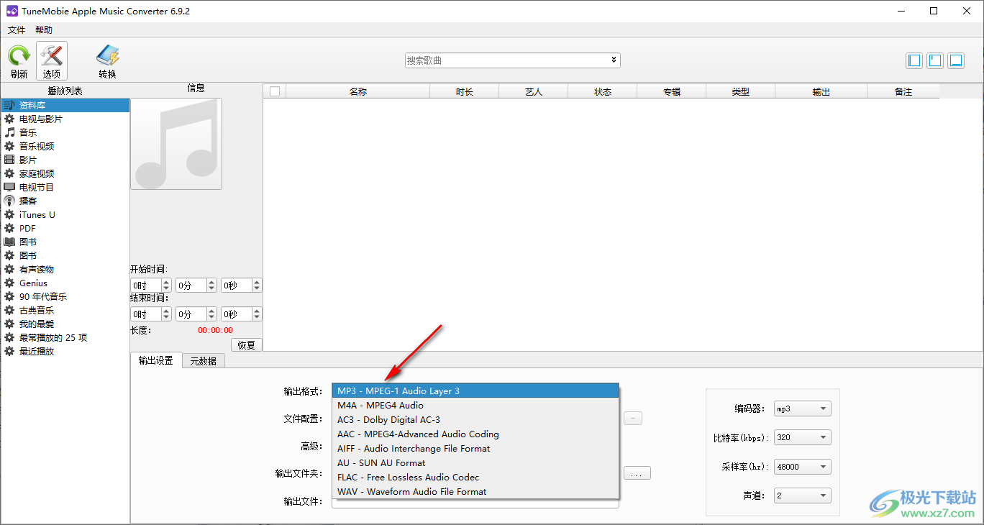Choose AIFF - Audio Interchange File Format
The height and width of the screenshot is (525, 984).
[x=475, y=448]
